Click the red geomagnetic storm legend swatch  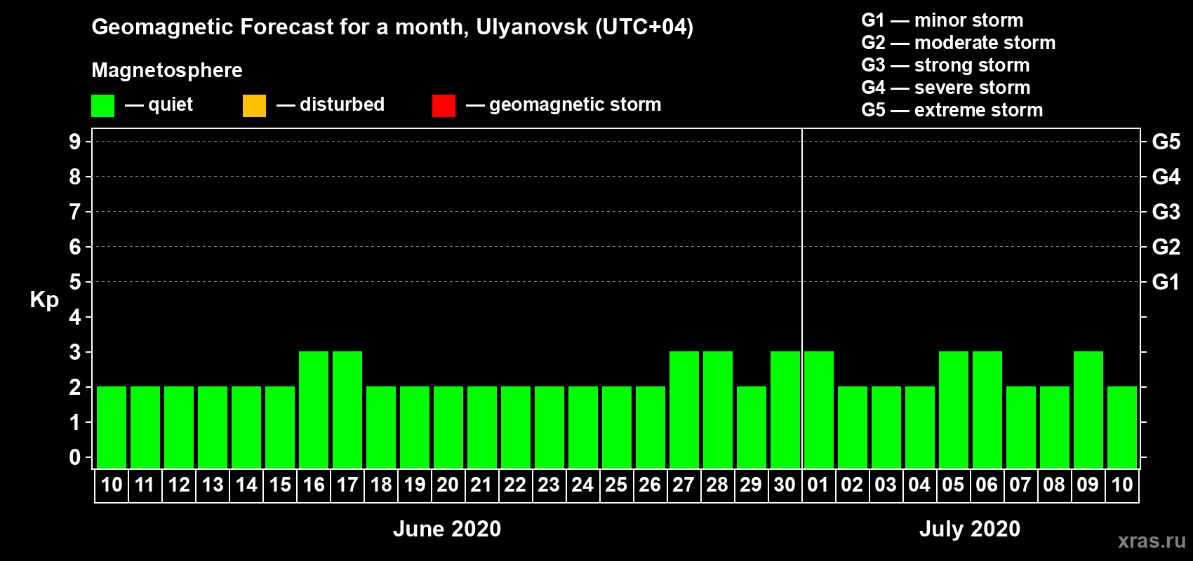pyautogui.click(x=444, y=106)
